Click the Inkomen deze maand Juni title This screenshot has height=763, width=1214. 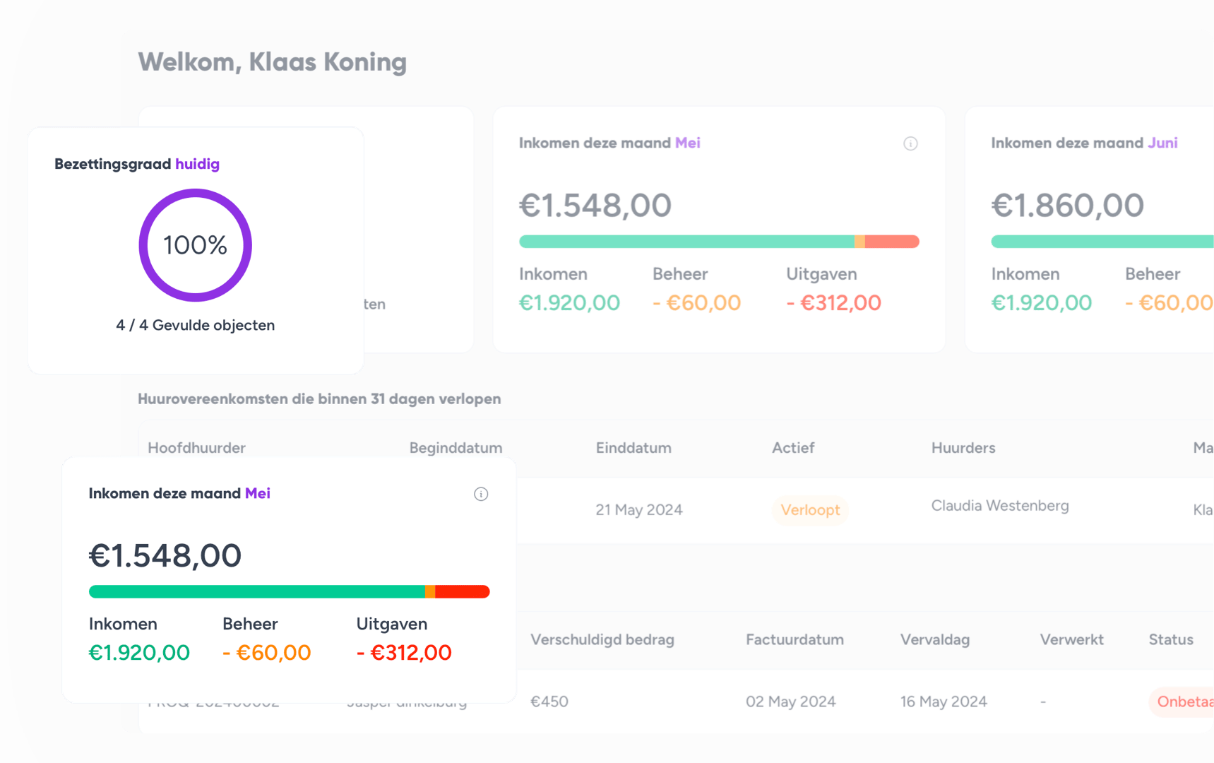pos(1084,143)
